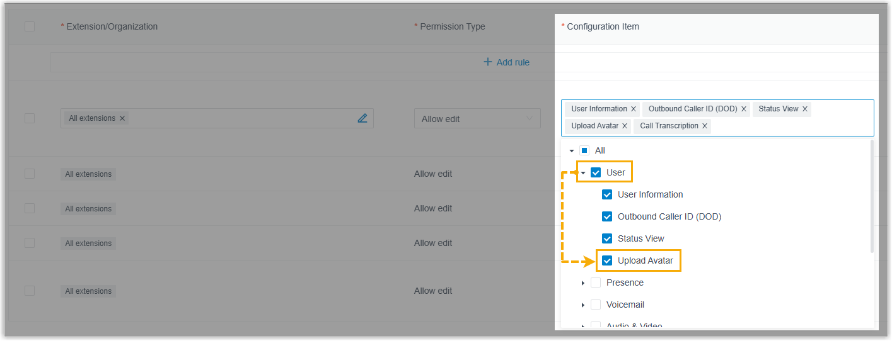892x341 pixels.
Task: Remove the All extensions tag in field
Action: coord(122,118)
